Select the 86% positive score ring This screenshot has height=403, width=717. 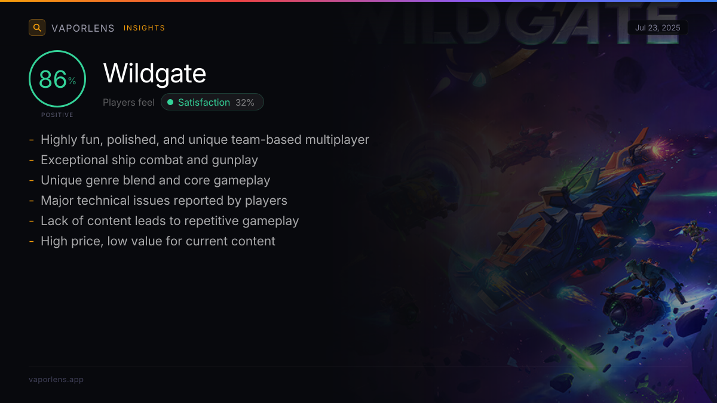pos(57,79)
